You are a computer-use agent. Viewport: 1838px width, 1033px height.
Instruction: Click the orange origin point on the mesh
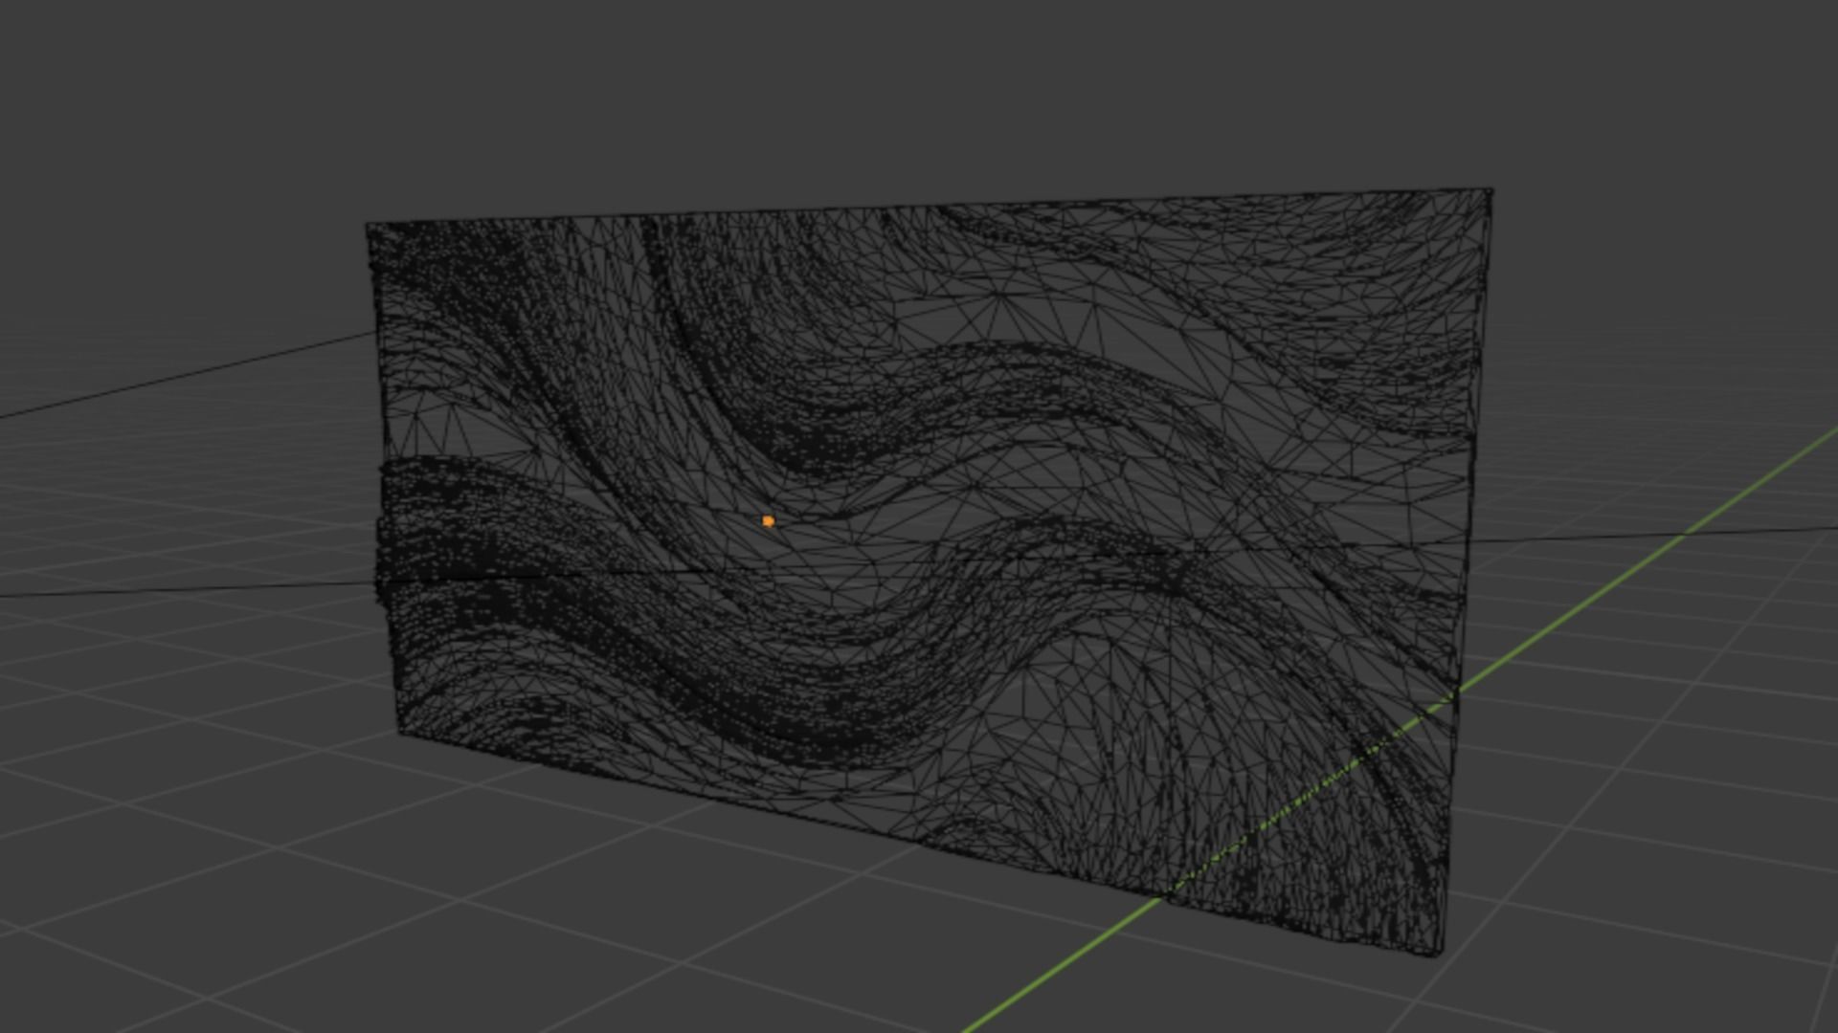click(768, 521)
